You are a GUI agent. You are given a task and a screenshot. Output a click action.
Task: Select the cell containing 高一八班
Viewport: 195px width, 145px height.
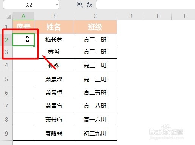95,106
